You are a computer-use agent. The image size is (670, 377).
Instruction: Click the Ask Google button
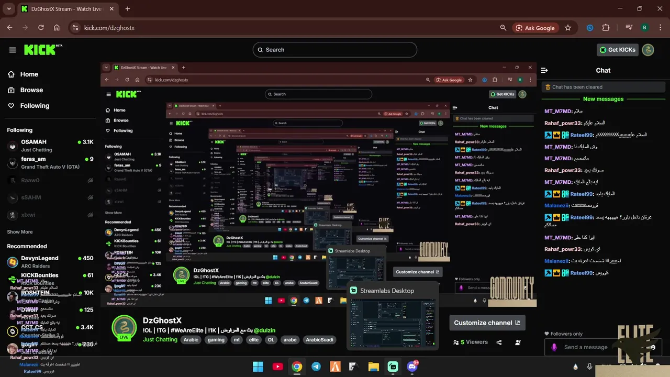(535, 28)
